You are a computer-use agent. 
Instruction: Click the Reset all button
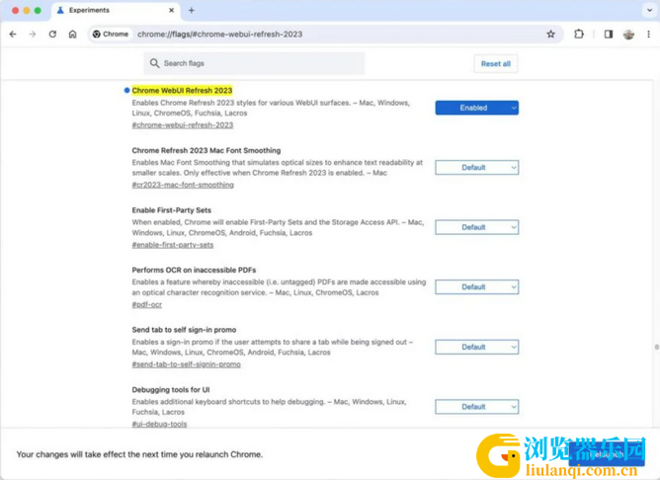[x=495, y=64]
